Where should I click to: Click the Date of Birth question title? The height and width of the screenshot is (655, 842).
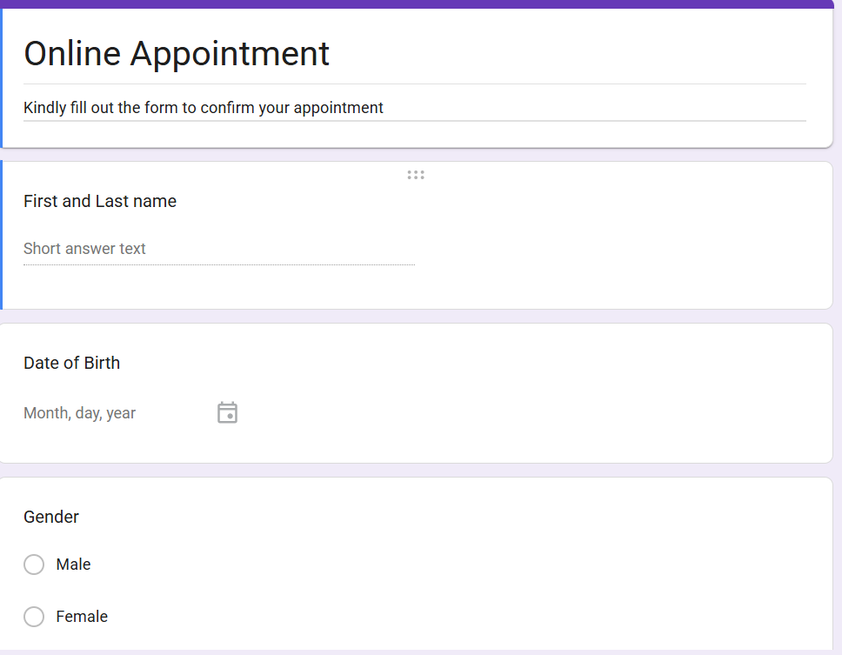[72, 363]
